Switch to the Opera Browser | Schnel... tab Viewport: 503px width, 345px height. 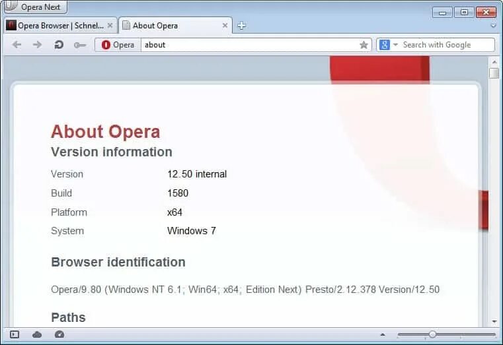(x=60, y=26)
